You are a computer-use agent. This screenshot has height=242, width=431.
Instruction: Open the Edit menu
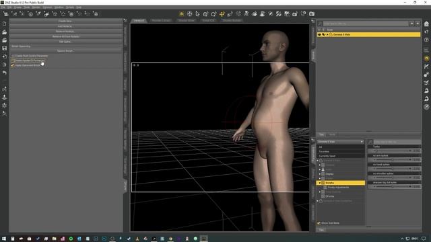pyautogui.click(x=9, y=7)
